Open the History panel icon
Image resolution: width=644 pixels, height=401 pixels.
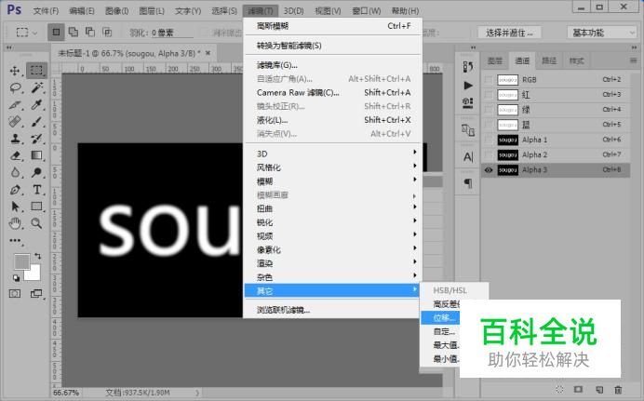(468, 66)
